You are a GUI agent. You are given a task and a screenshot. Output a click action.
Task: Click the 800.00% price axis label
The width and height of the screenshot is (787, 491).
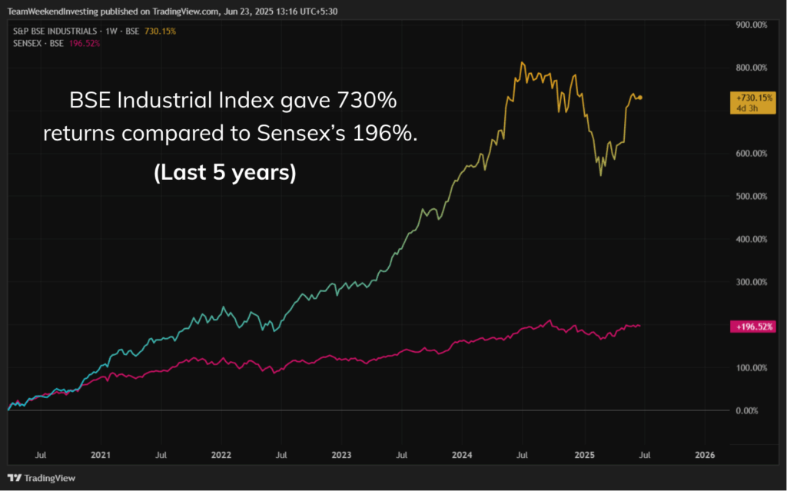[x=752, y=68]
